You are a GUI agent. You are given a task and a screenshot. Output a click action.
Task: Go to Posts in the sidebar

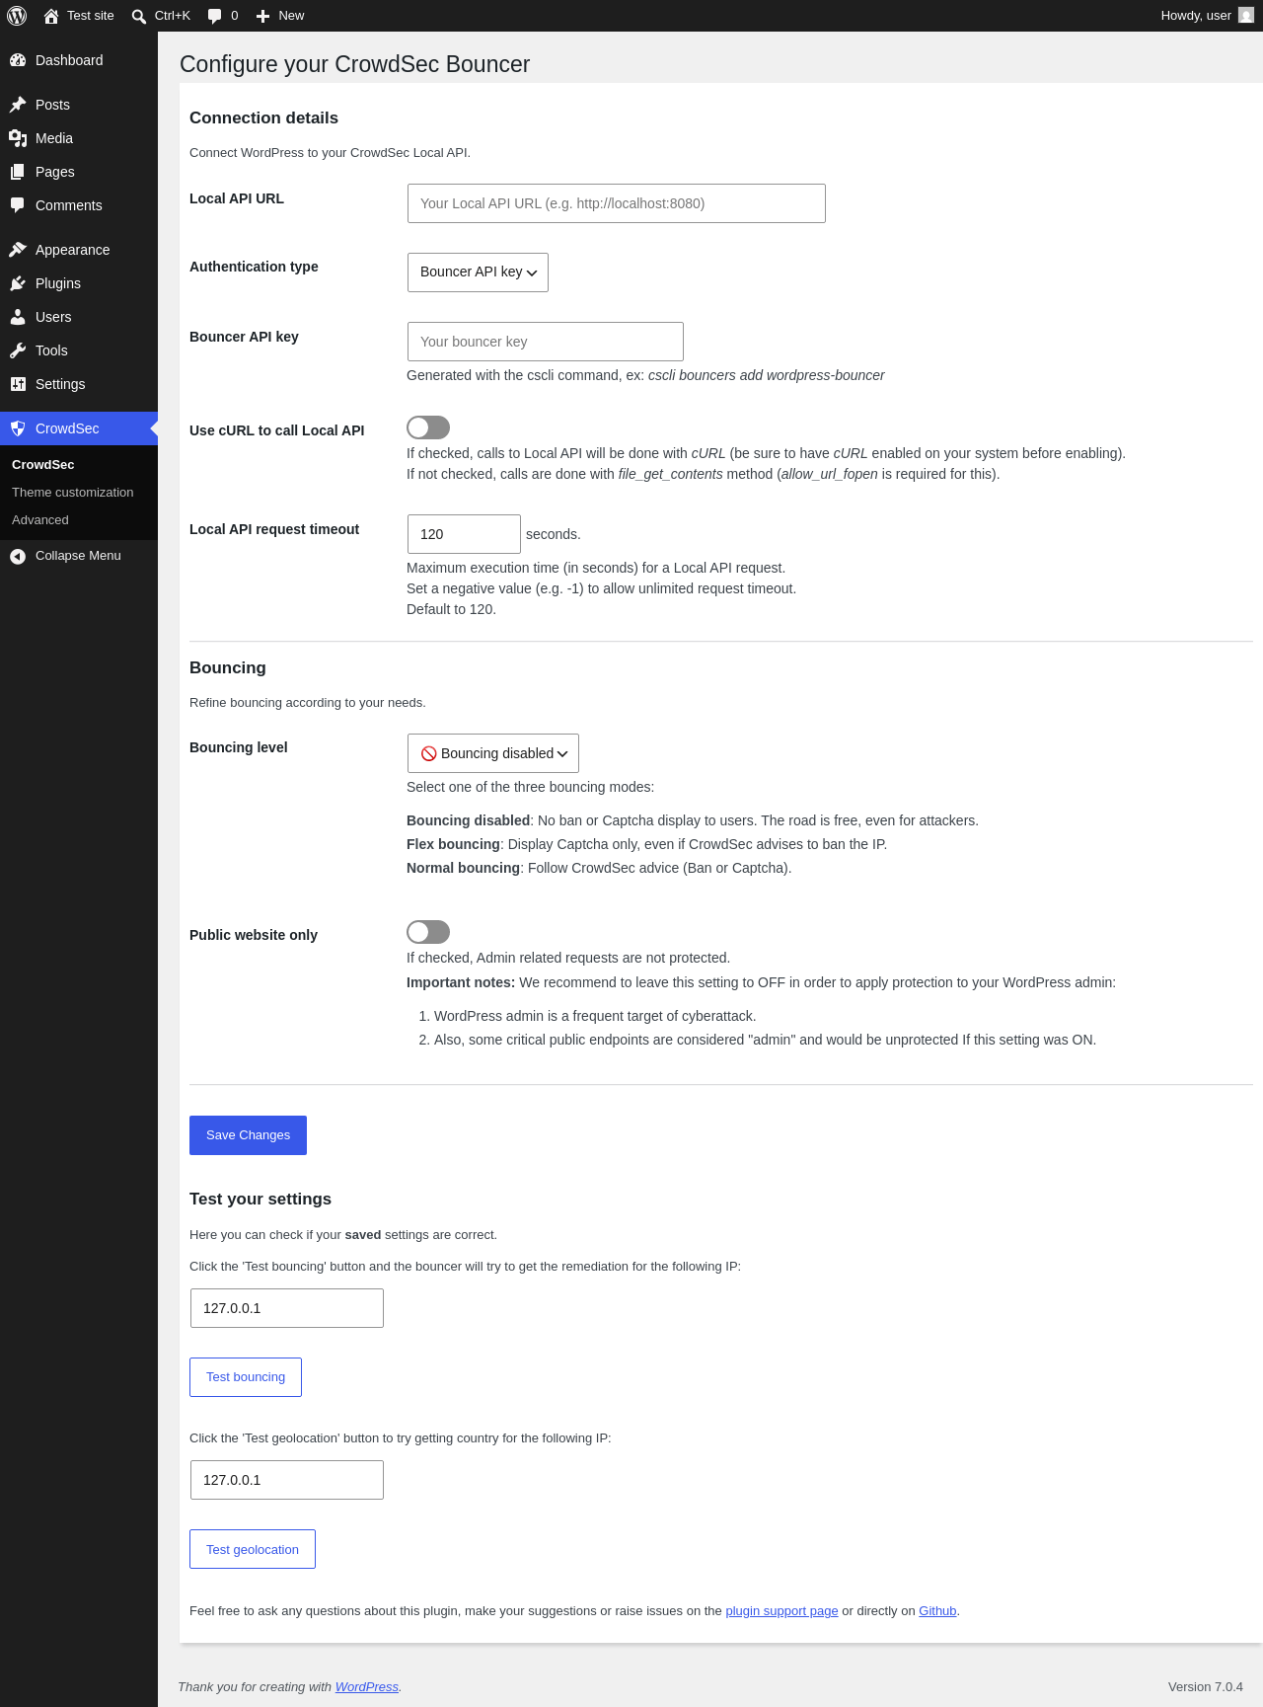pyautogui.click(x=79, y=105)
